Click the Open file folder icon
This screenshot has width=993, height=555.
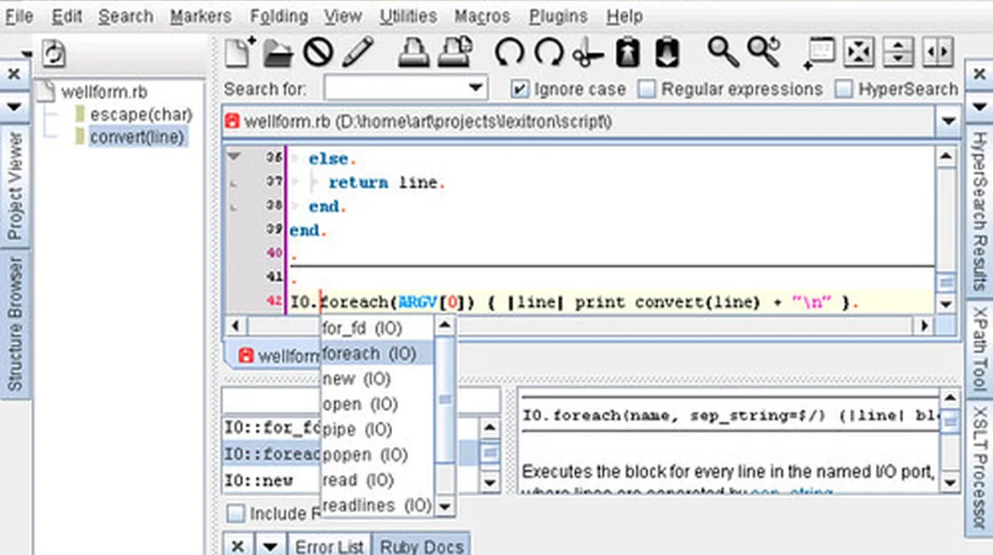(278, 53)
